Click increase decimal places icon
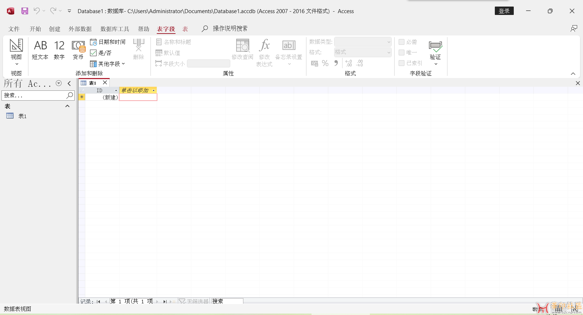Screen dimensions: 583x315 point(349,63)
